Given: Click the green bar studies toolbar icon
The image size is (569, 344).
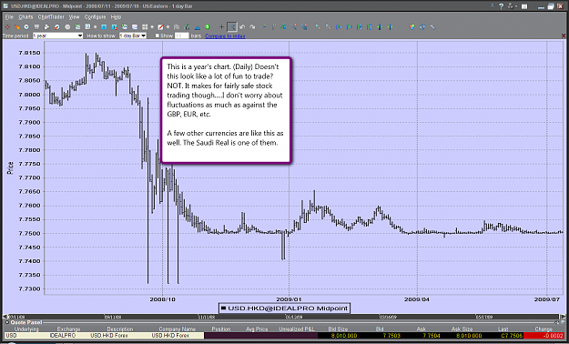Looking at the screenshot, I should (187, 27).
